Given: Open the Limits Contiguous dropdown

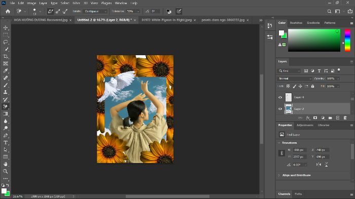Looking at the screenshot, I should pyautogui.click(x=95, y=11).
